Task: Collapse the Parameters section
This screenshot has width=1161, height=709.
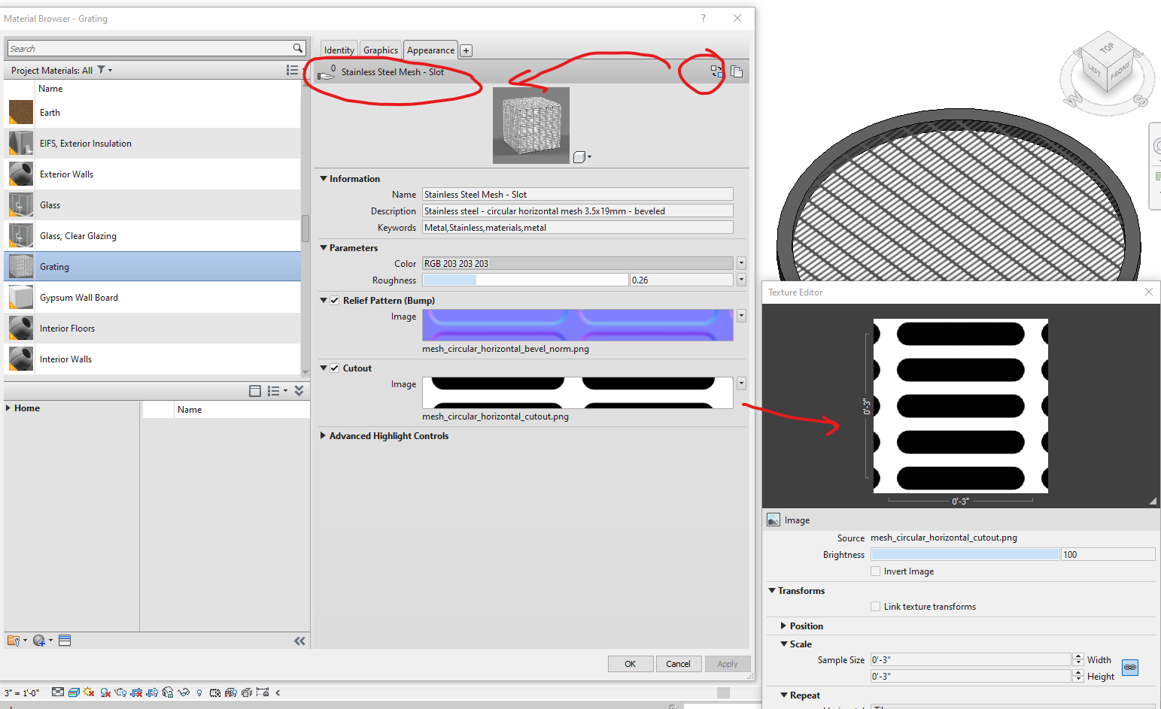Action: (x=324, y=247)
